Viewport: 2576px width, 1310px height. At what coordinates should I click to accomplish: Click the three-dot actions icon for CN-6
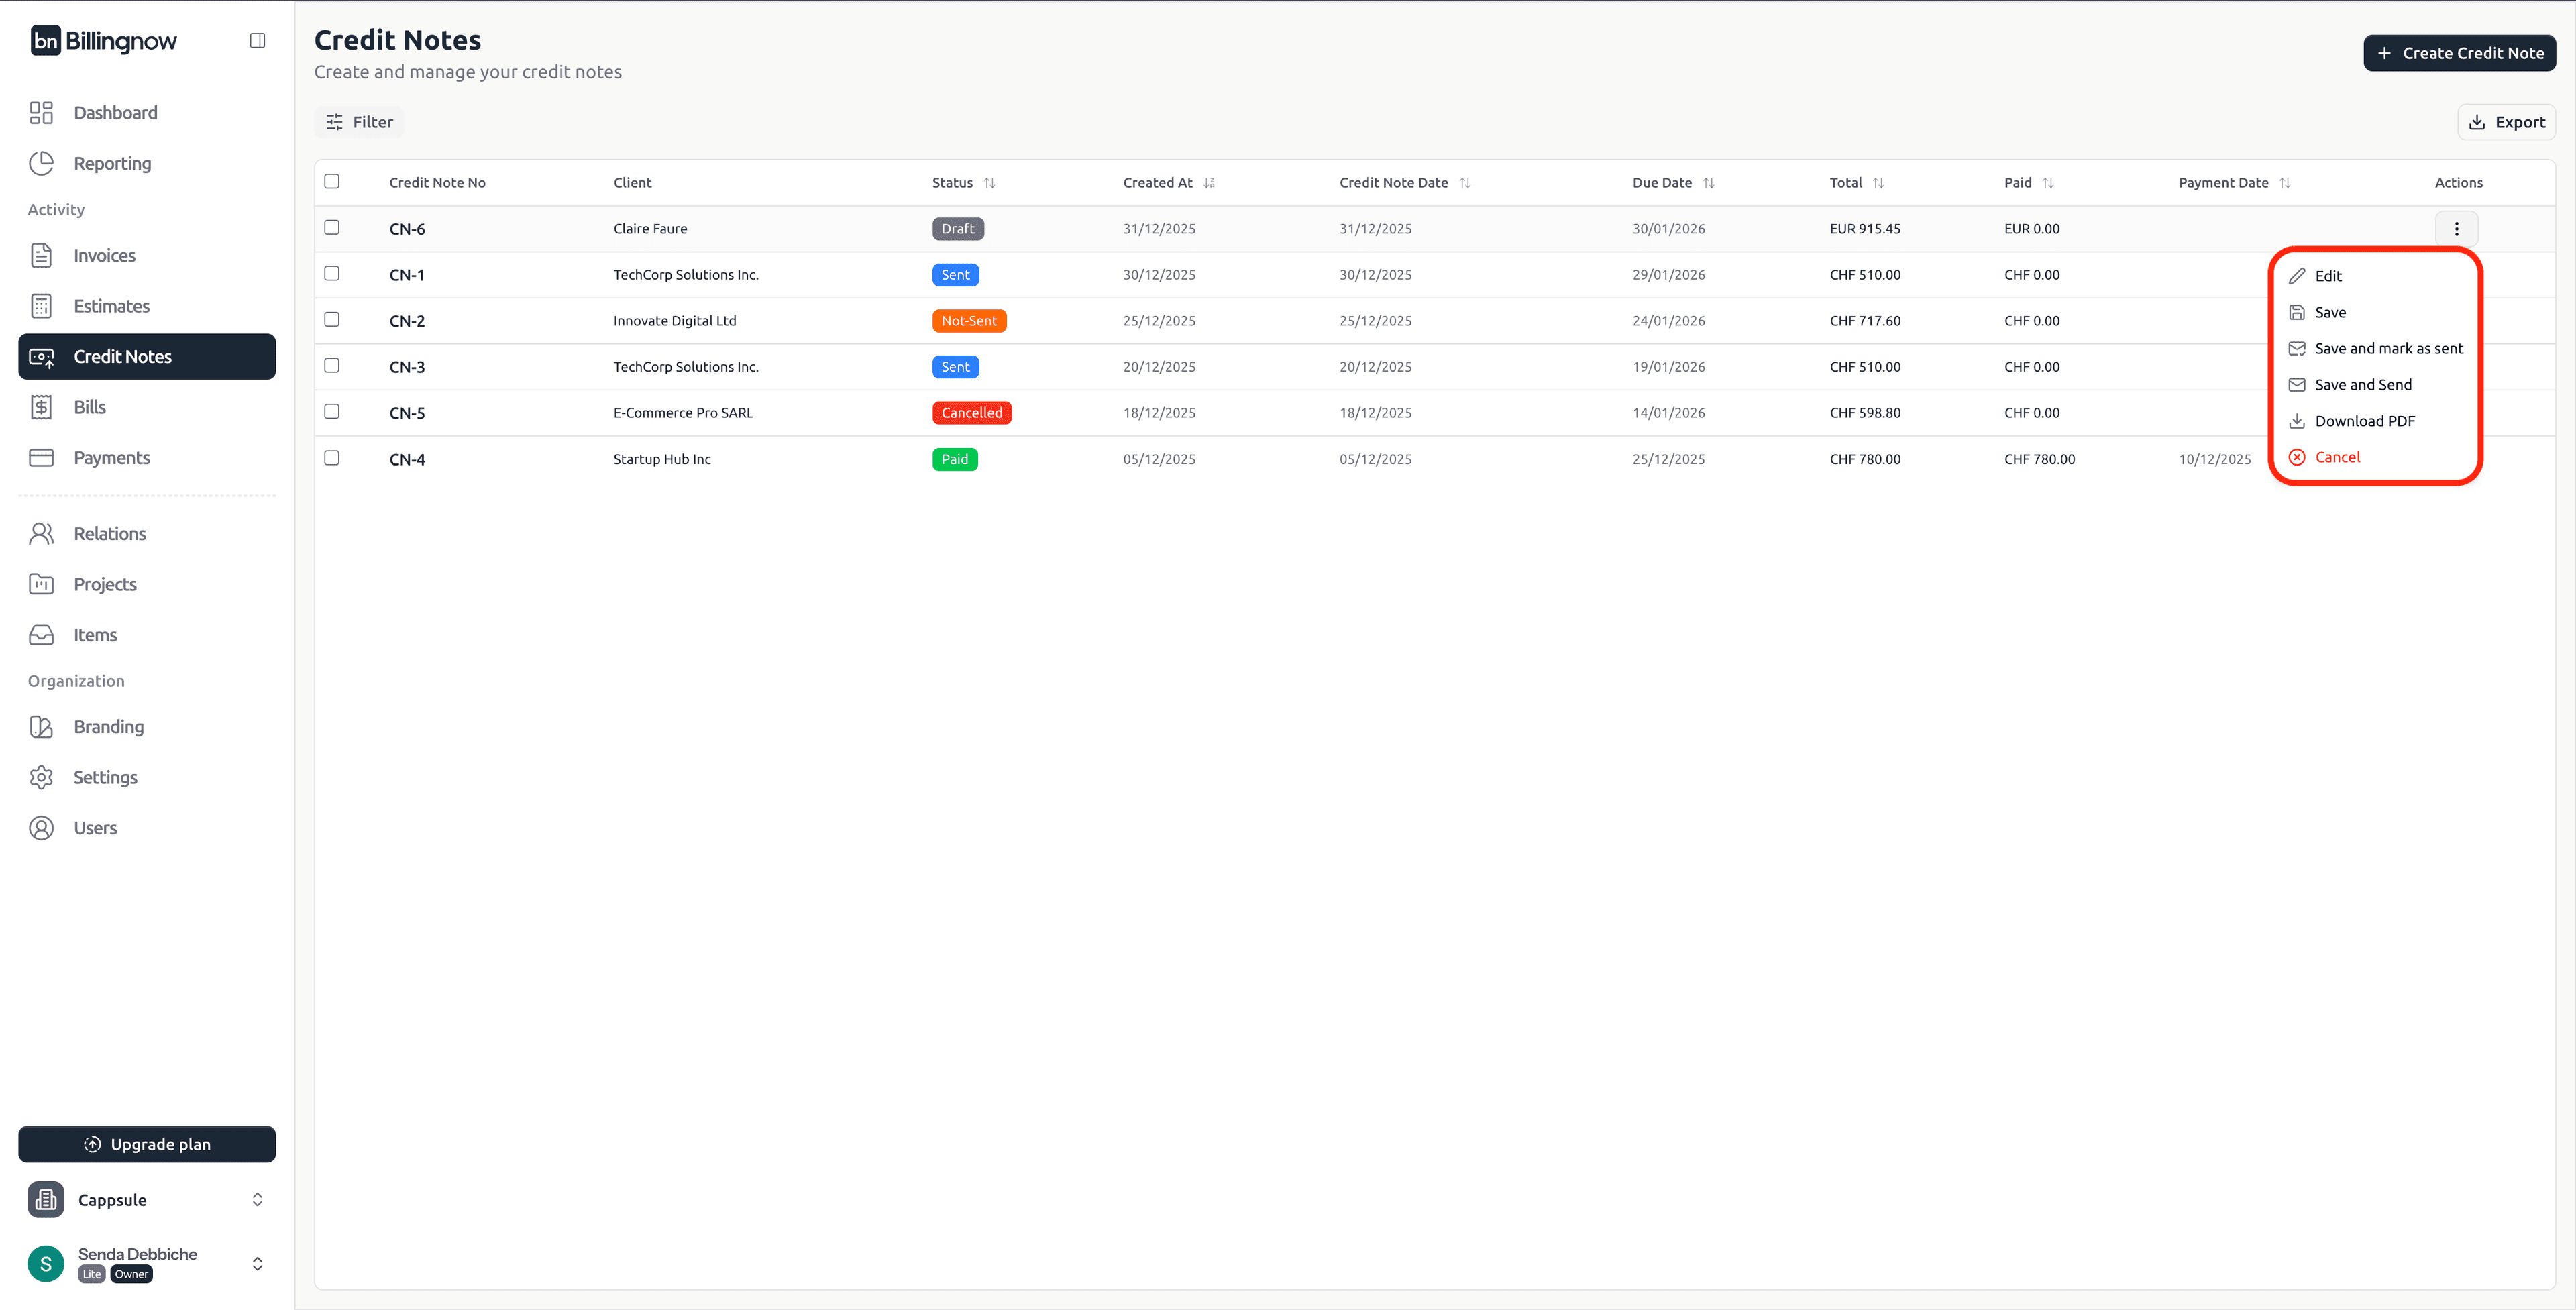pos(2456,229)
